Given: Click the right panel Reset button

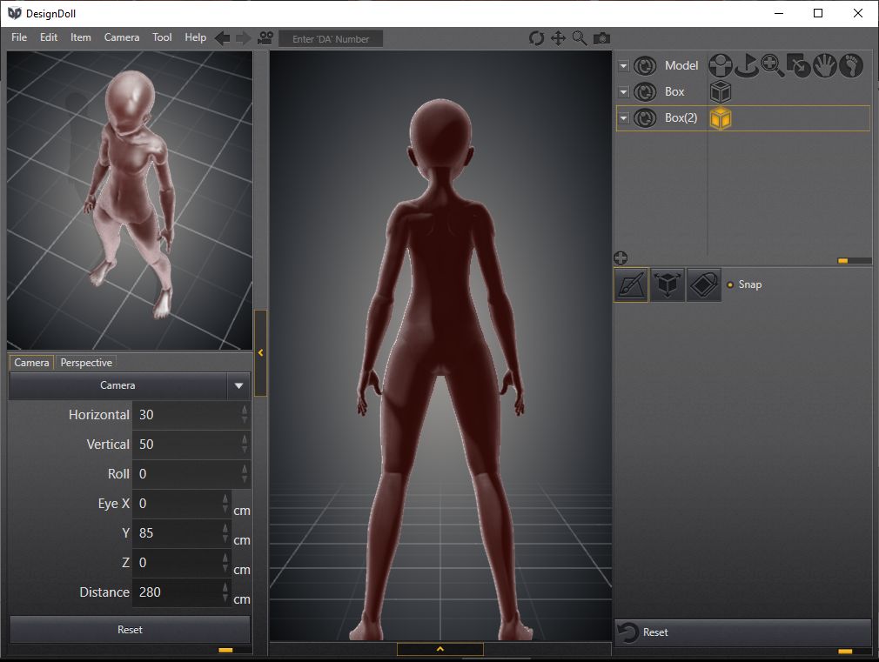Looking at the screenshot, I should coord(742,632).
